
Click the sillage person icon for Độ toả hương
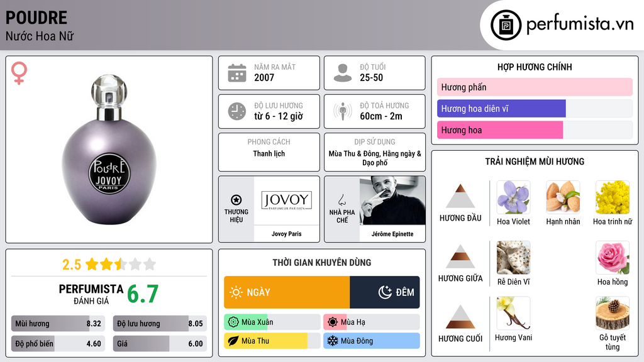[x=343, y=111]
